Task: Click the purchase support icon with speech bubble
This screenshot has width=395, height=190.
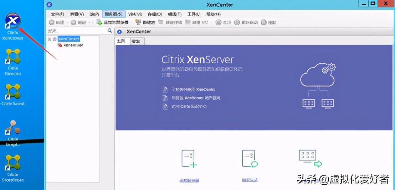Action: [x=250, y=159]
